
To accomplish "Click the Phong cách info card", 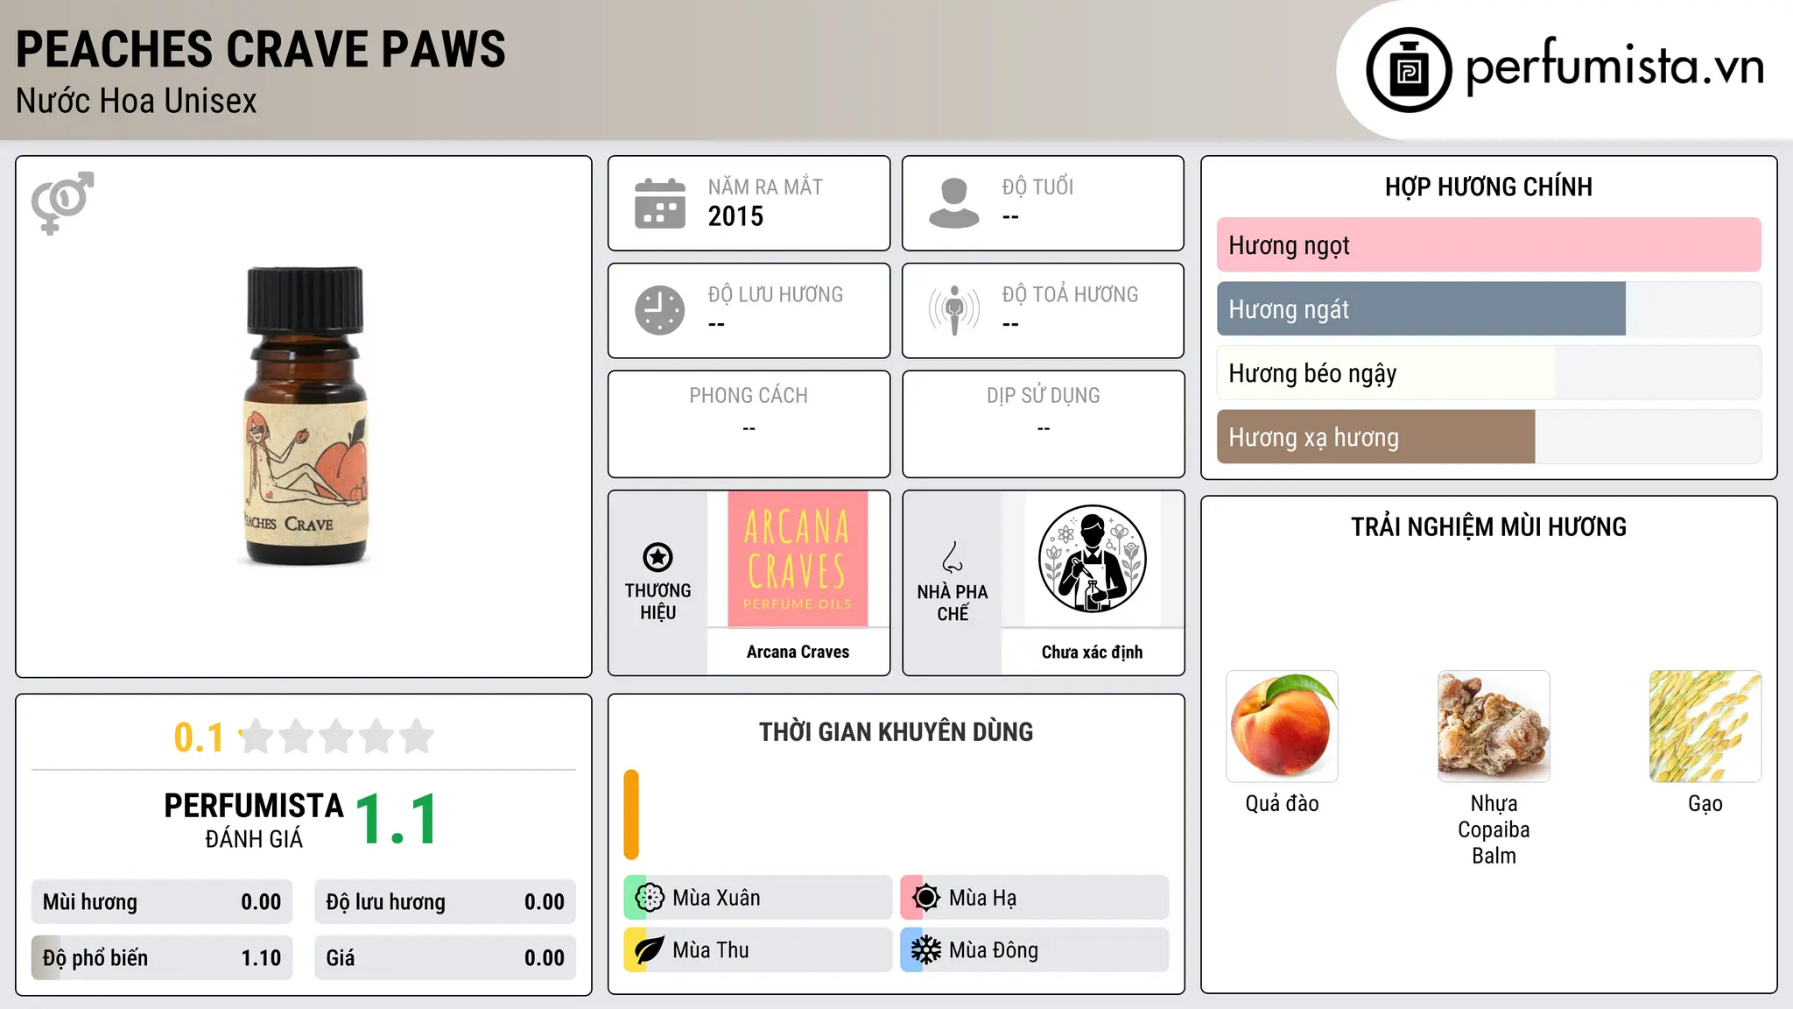I will pyautogui.click(x=749, y=424).
